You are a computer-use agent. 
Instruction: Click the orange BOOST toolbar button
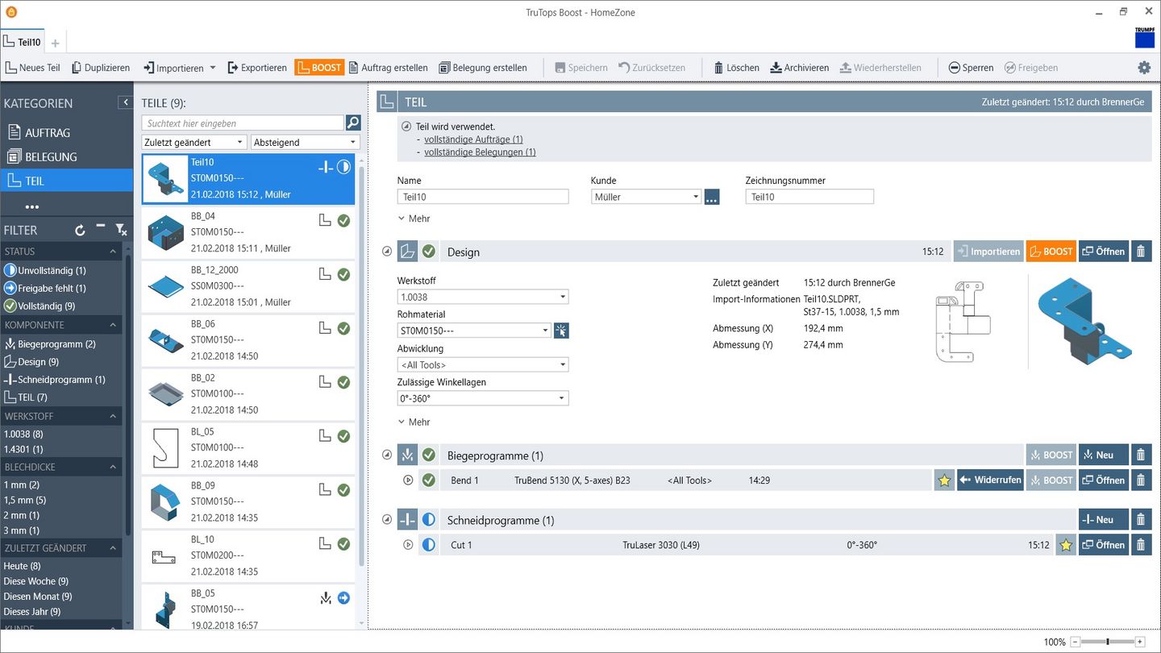click(x=319, y=68)
